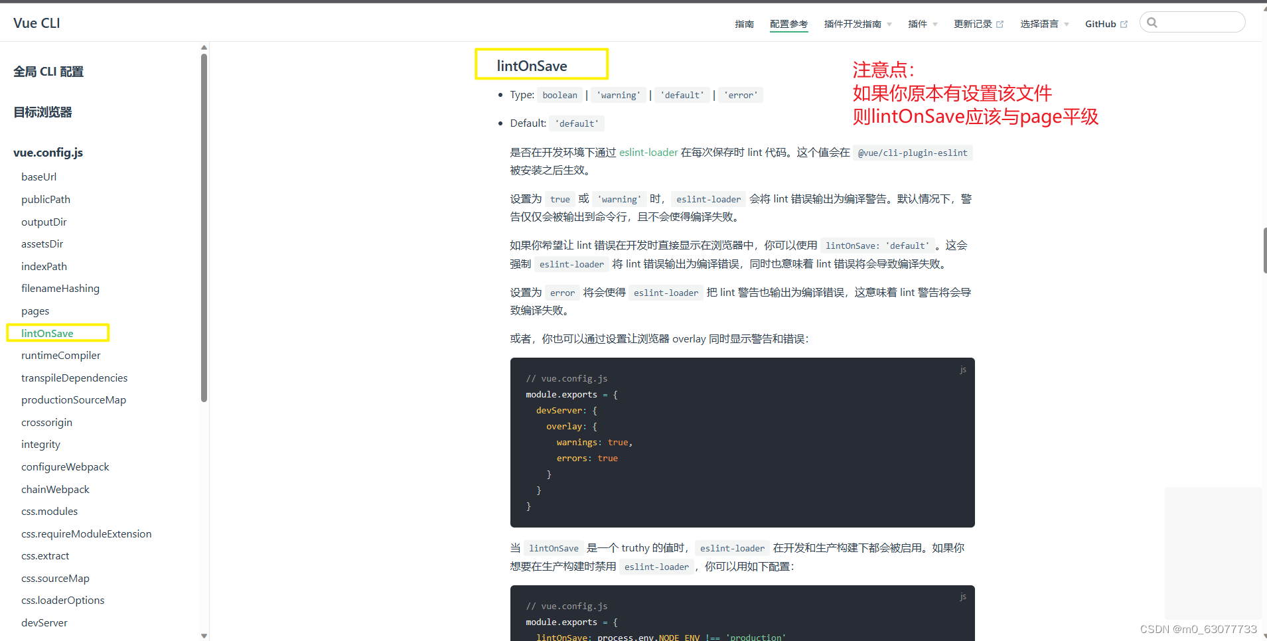Open the 插件开发指南 menu
Image resolution: width=1267 pixels, height=641 pixels.
[x=852, y=24]
